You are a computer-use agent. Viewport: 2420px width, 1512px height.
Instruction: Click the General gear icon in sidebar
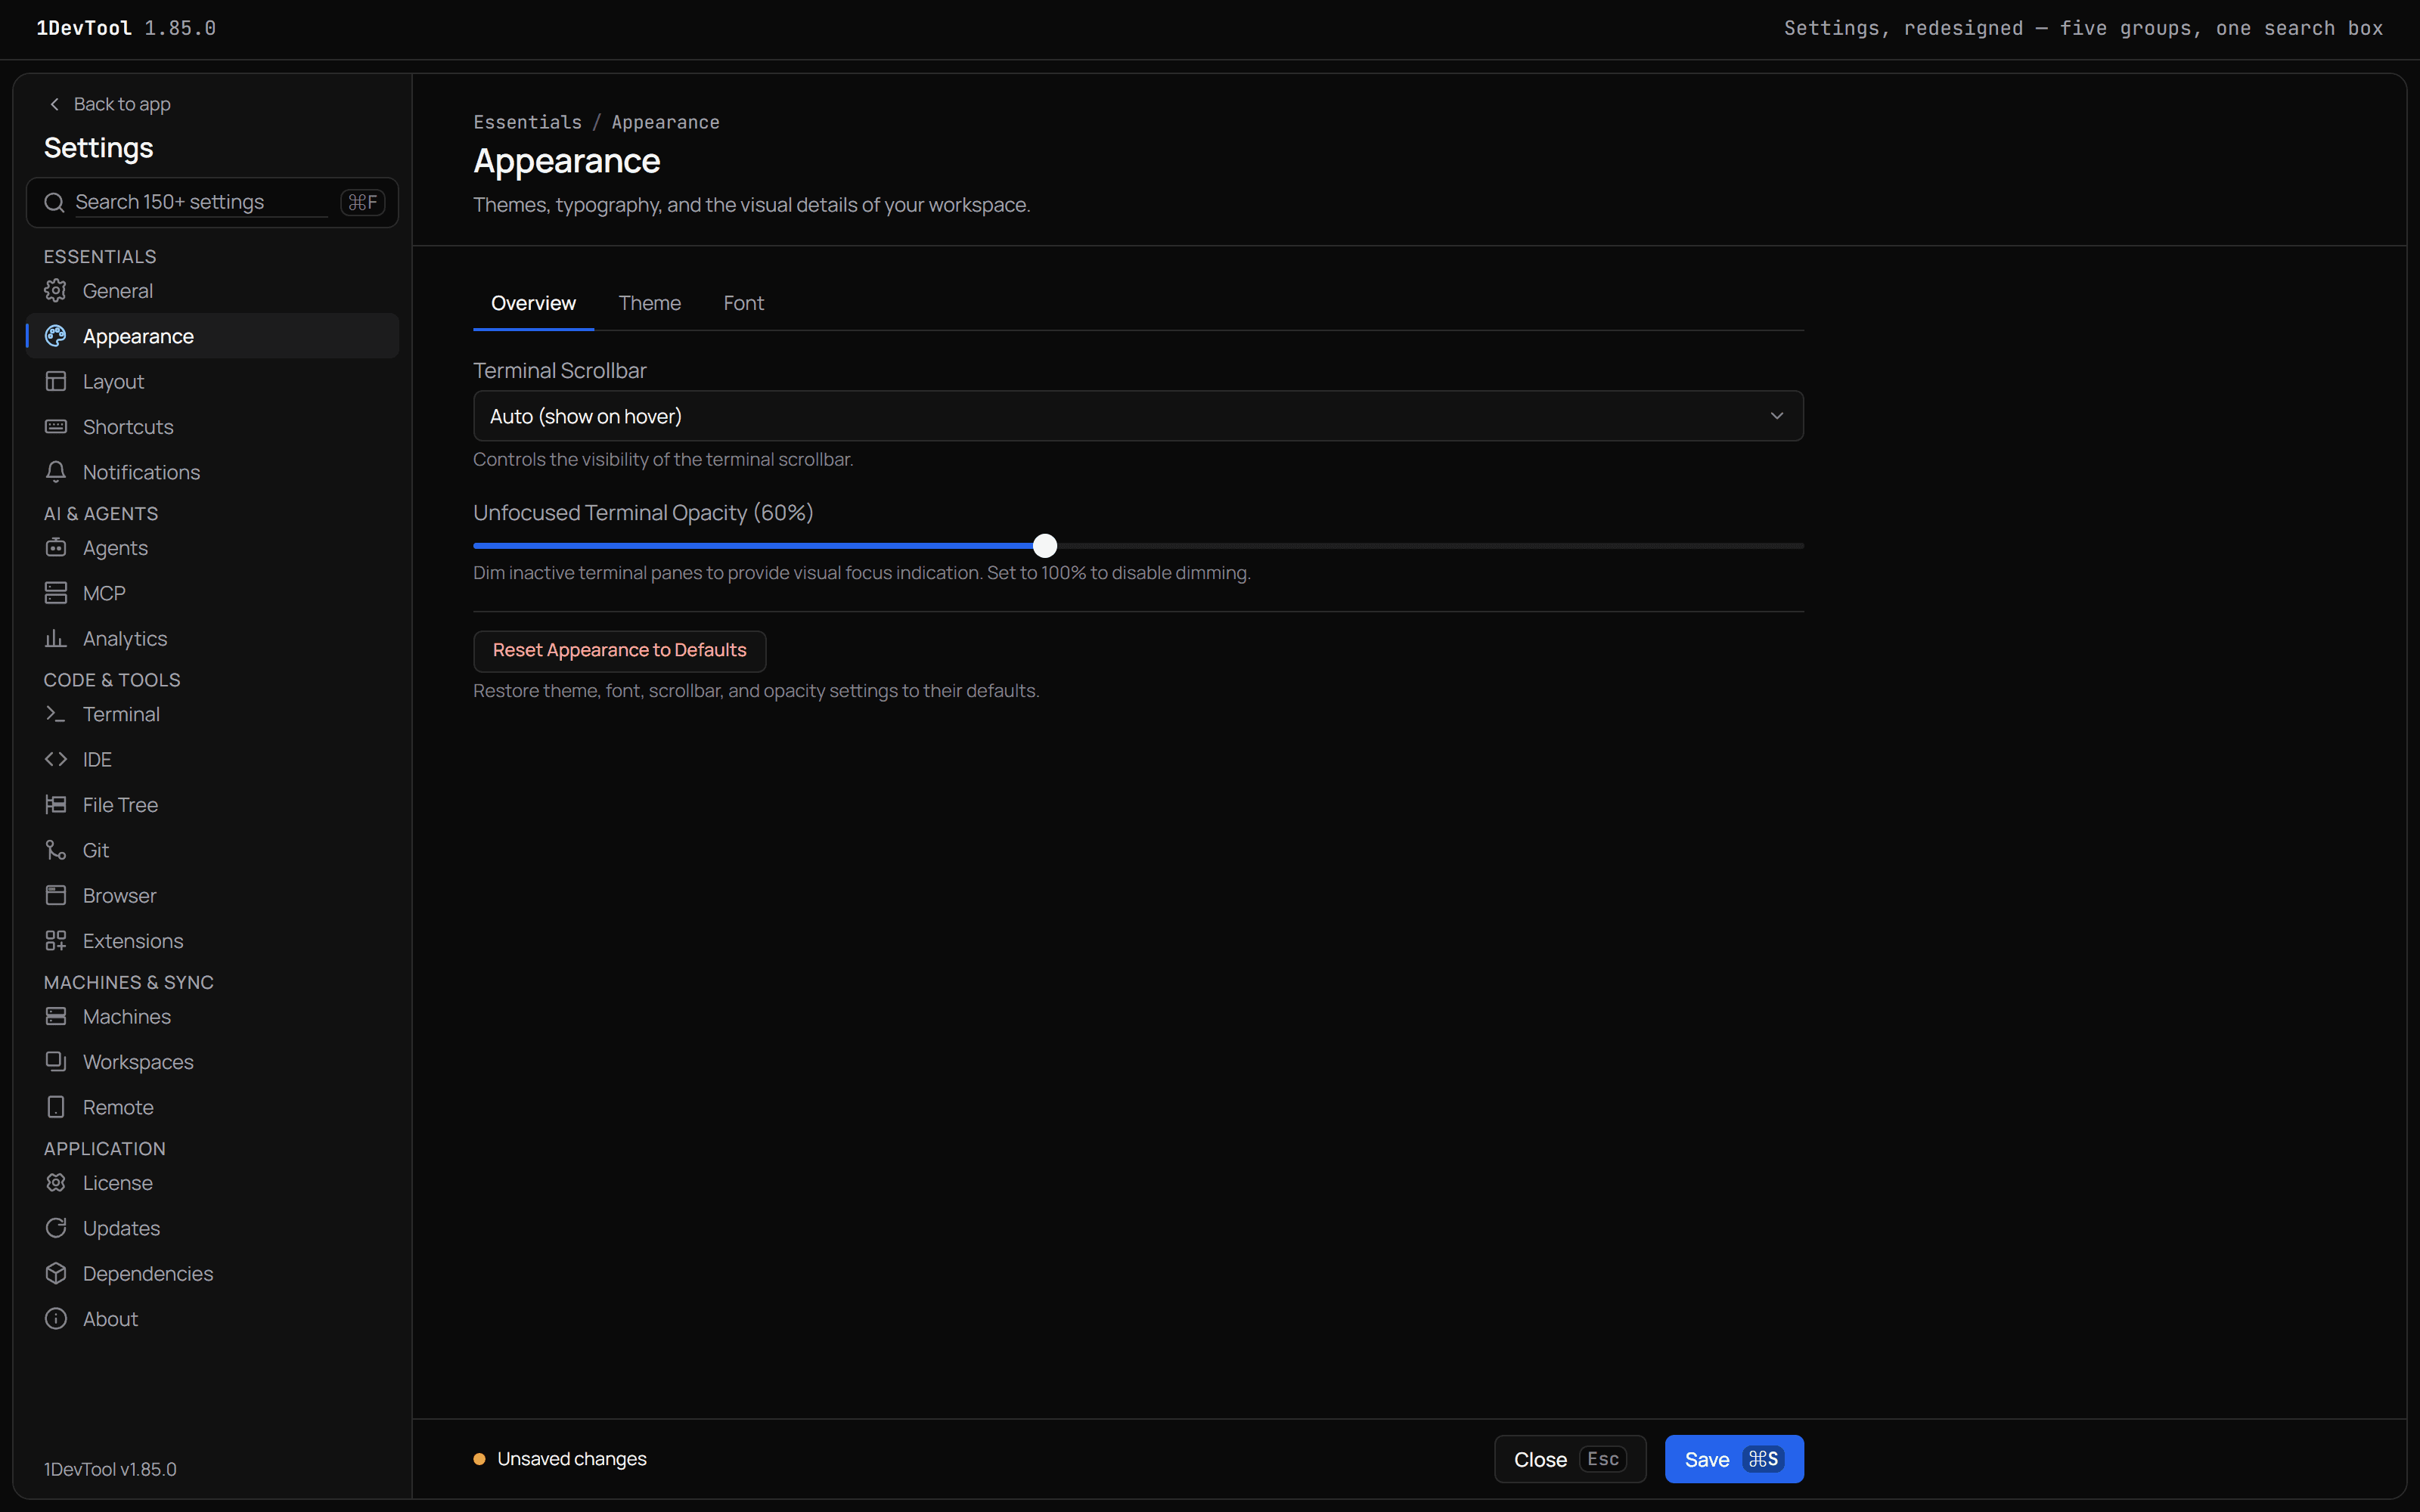(x=56, y=291)
